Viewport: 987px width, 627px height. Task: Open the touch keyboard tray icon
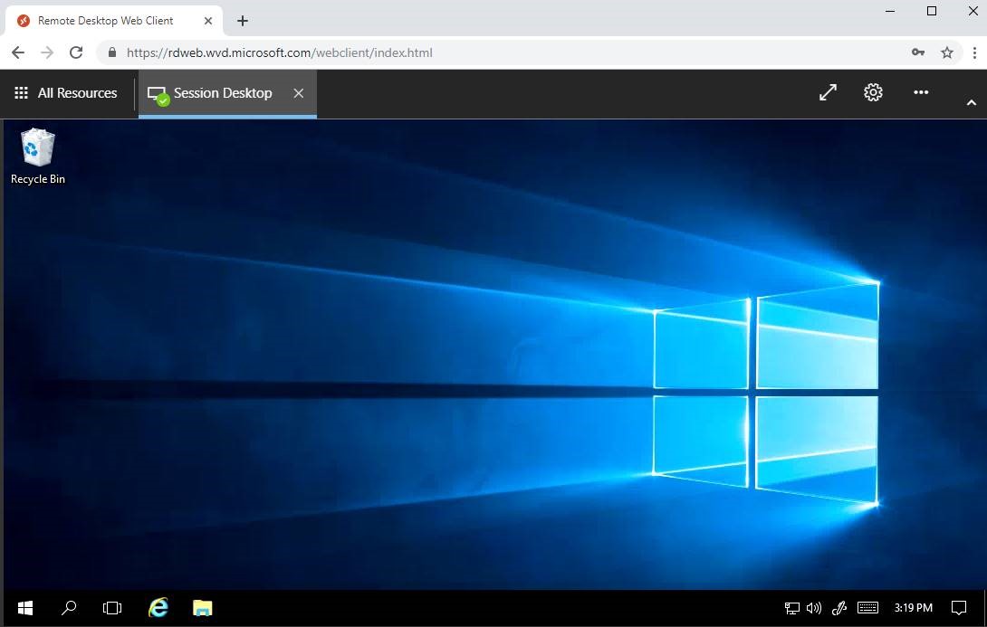coord(867,607)
